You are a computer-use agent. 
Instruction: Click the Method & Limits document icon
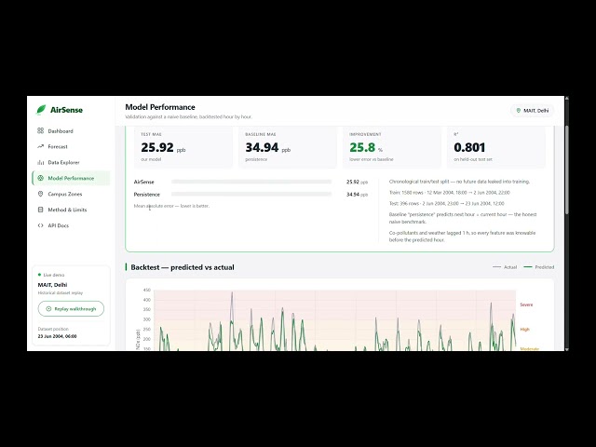pyautogui.click(x=41, y=210)
